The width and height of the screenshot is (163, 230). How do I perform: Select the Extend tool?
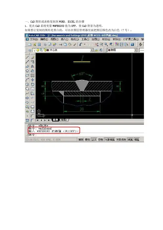[33, 102]
